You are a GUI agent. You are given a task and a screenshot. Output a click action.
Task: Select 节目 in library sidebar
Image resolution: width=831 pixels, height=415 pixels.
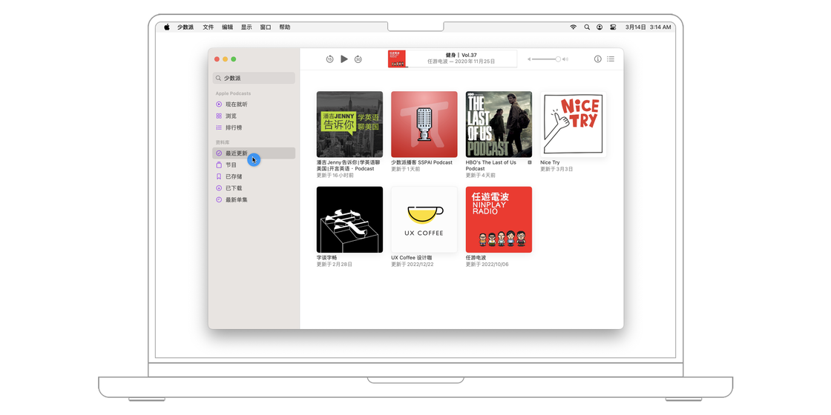[x=231, y=165]
